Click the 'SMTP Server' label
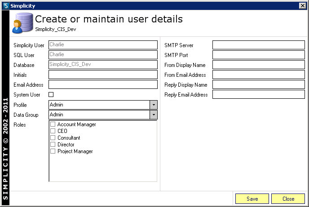 [179, 45]
